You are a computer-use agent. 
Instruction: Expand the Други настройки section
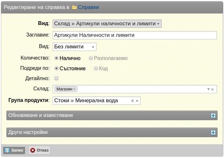[112, 132]
